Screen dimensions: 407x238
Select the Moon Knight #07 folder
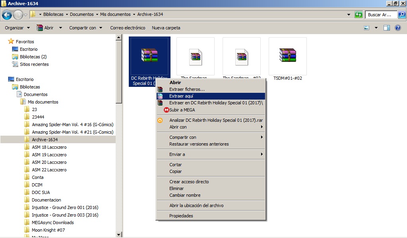click(48, 230)
